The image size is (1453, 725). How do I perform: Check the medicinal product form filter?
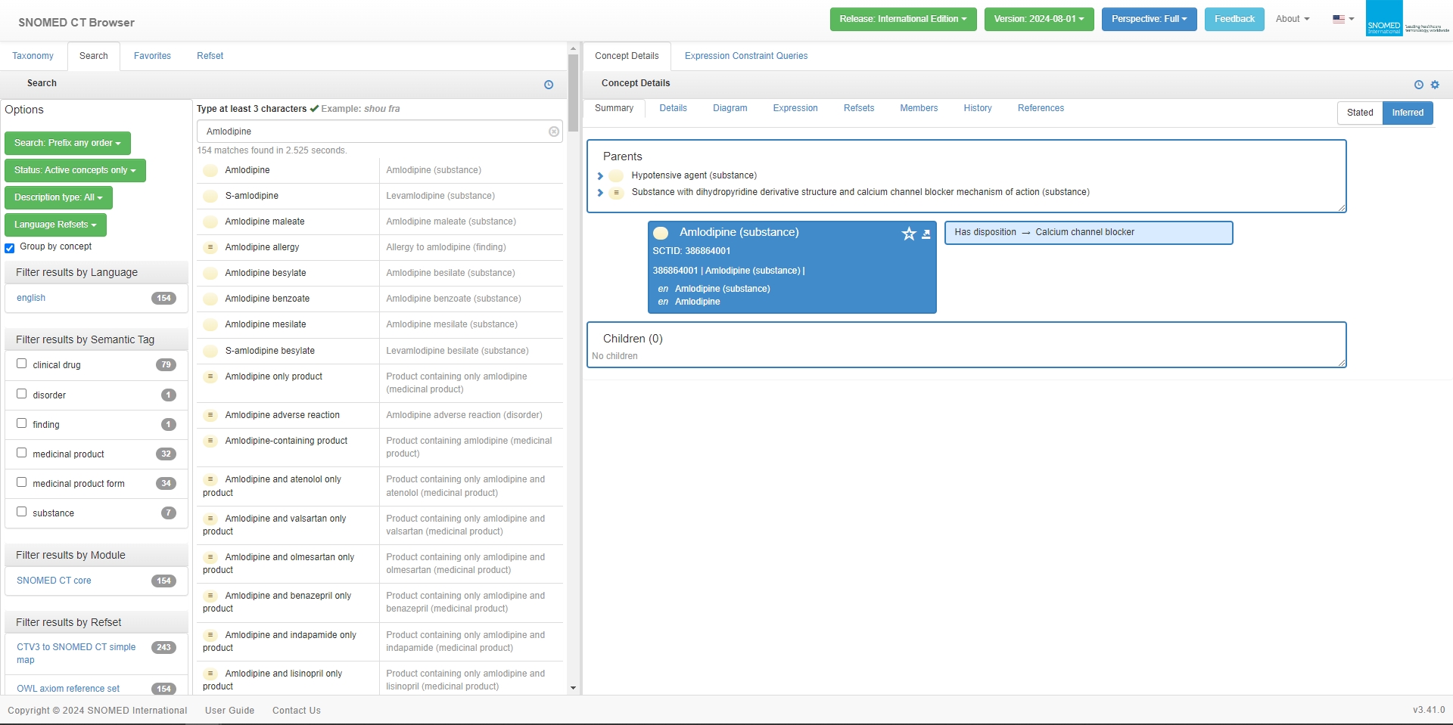(22, 482)
